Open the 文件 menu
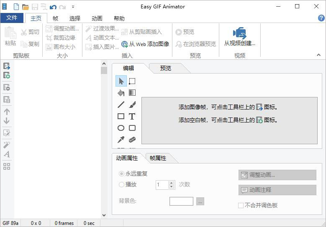 (12, 18)
